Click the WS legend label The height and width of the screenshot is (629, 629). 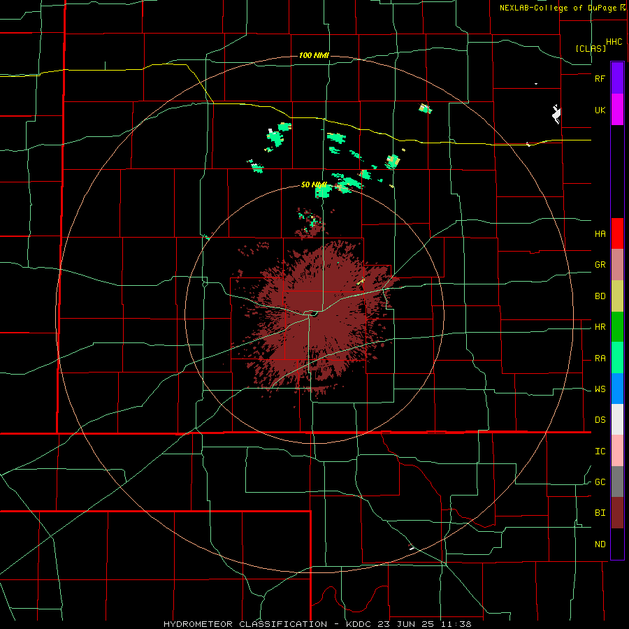pos(600,389)
